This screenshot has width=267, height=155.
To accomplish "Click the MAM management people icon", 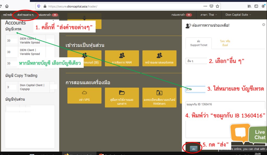I will tap(122, 55).
